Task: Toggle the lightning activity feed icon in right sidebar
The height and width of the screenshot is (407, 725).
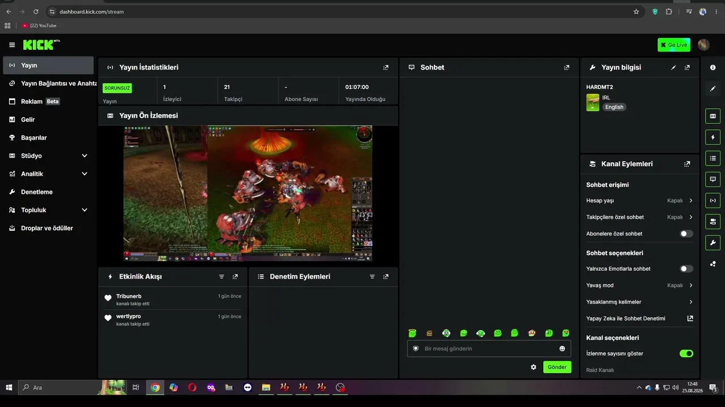Action: [713, 137]
